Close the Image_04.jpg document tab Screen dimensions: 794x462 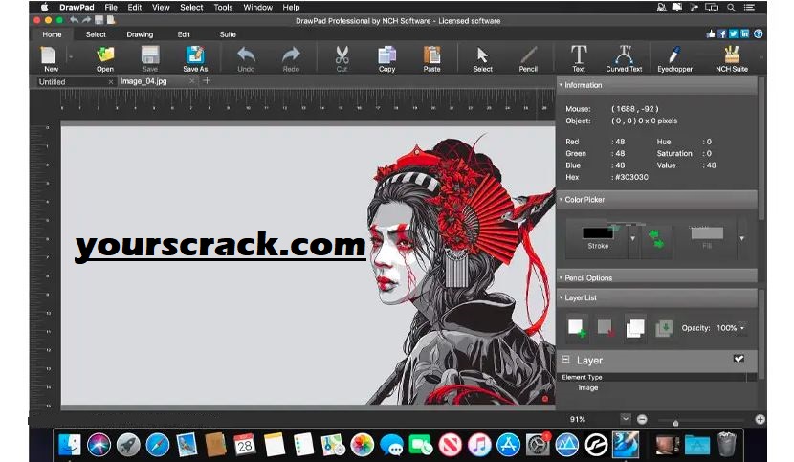point(191,81)
